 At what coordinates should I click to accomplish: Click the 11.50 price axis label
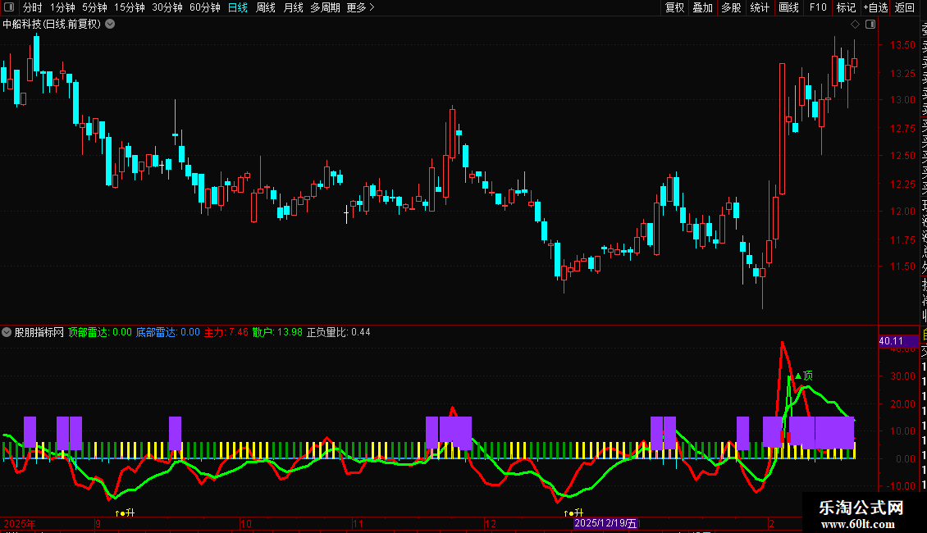[x=902, y=266]
